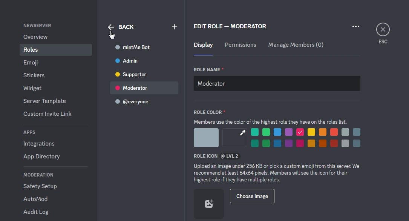Select the default gray role color

206,138
